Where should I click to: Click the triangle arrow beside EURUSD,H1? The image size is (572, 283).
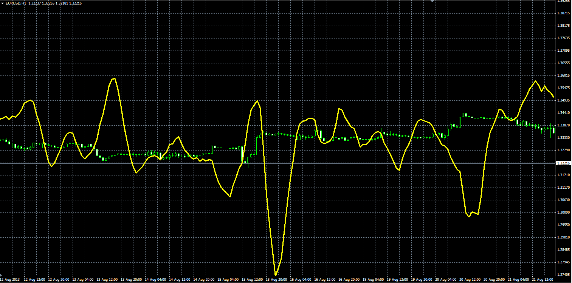coord(2,3)
